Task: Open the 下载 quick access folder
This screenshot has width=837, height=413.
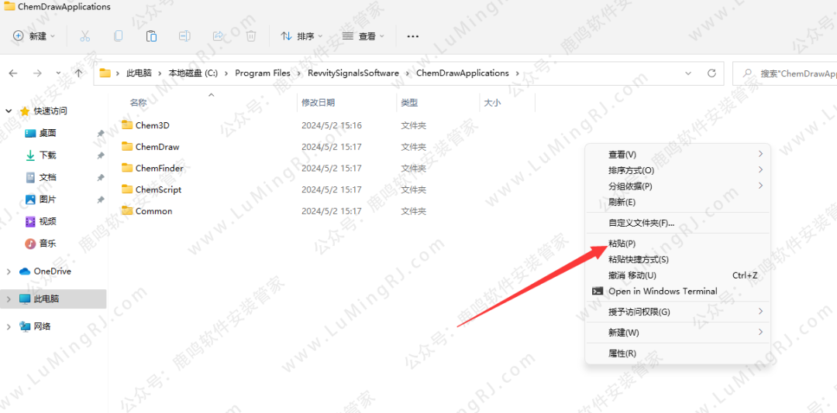Action: pyautogui.click(x=48, y=155)
